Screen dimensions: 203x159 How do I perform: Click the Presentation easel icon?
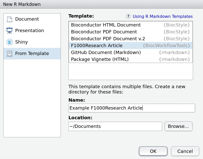click(9, 31)
